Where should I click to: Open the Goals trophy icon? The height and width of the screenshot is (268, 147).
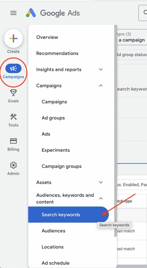tap(13, 92)
